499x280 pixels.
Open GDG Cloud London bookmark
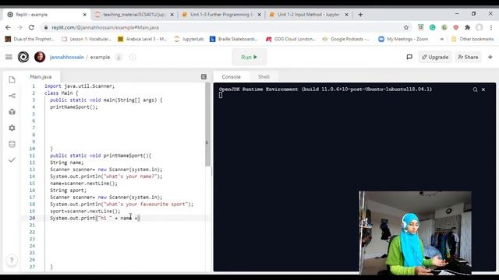[x=291, y=39]
